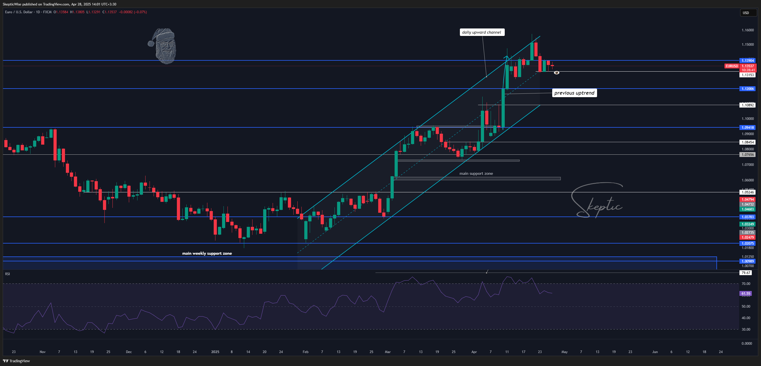Select the 1.13153 price label
This screenshot has height=366, width=761.
click(x=747, y=75)
